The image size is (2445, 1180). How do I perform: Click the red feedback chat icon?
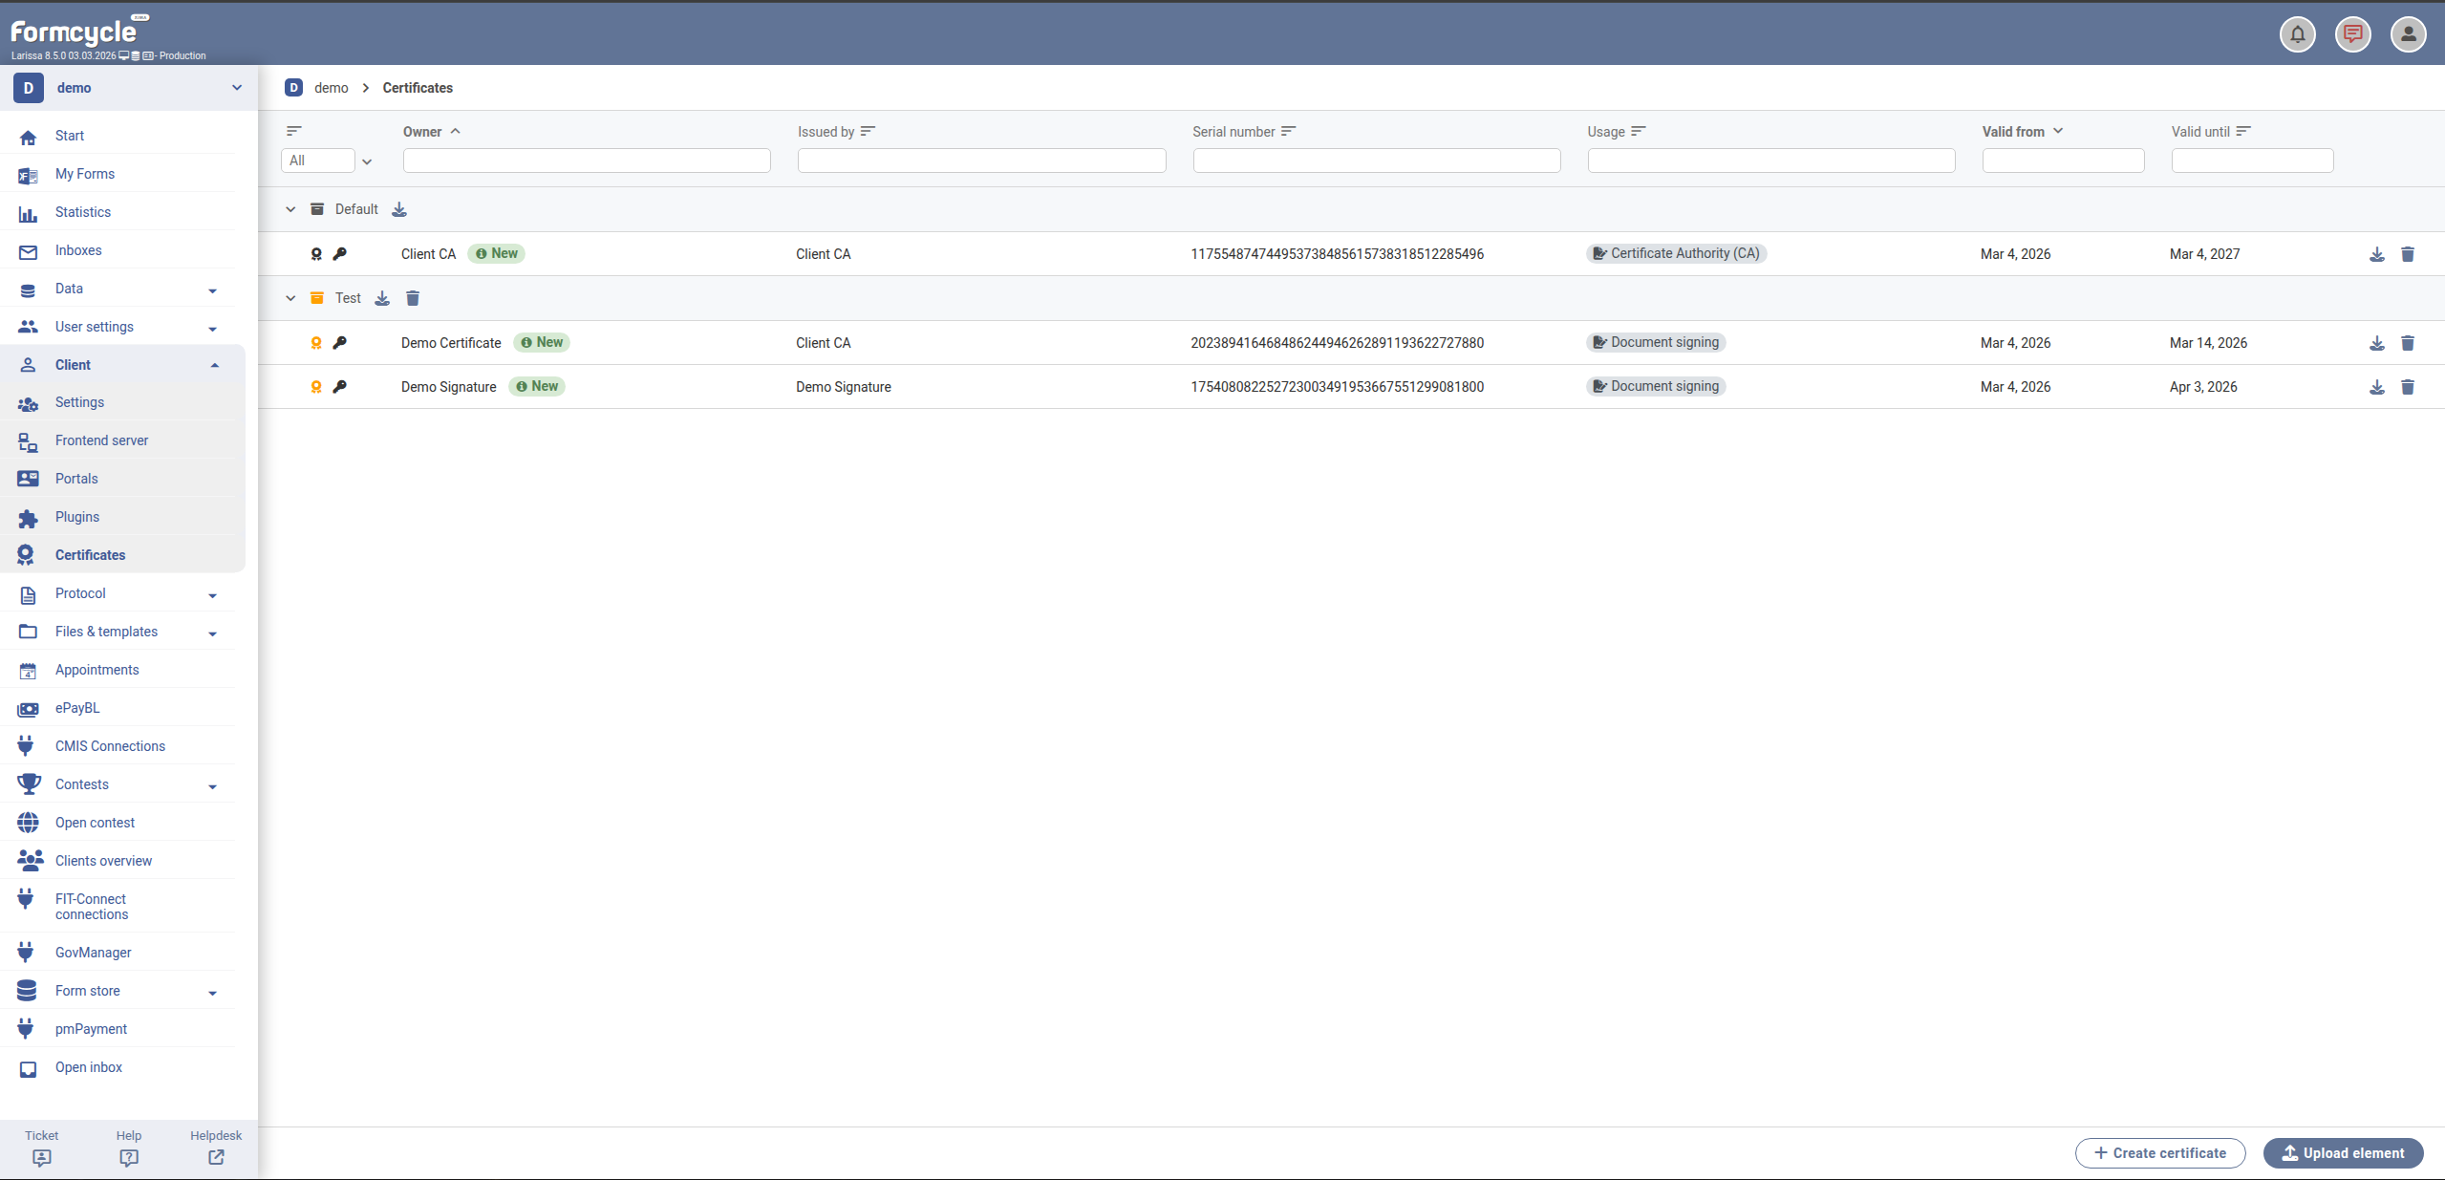pyautogui.click(x=2352, y=34)
